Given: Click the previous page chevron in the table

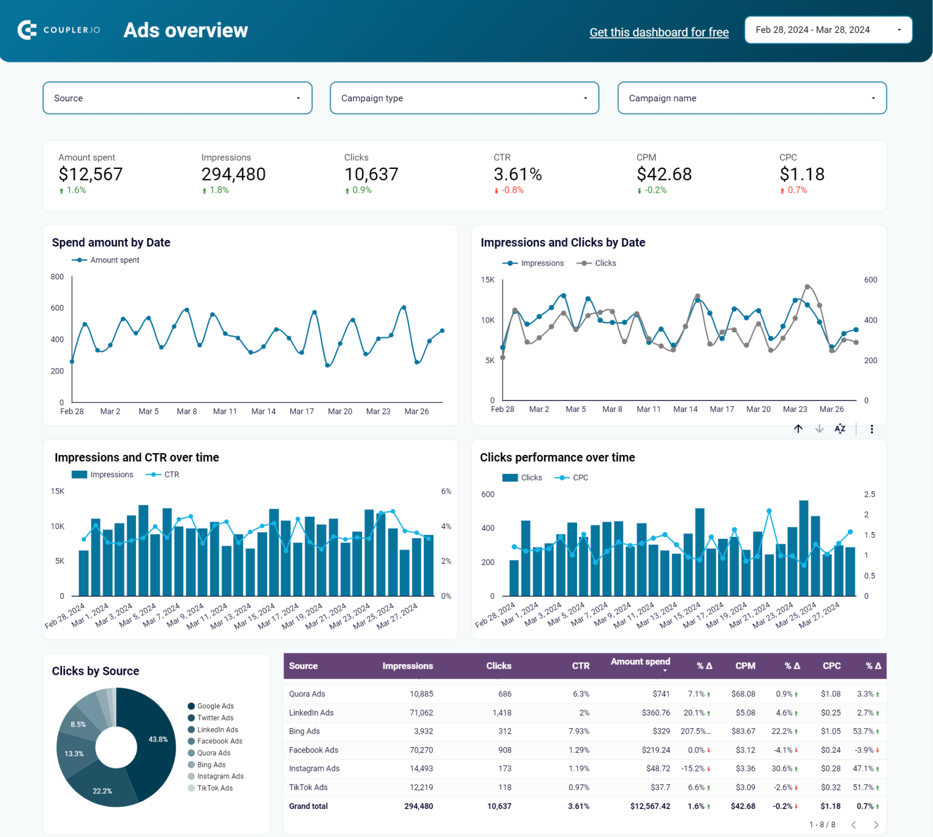Looking at the screenshot, I should pyautogui.click(x=855, y=824).
